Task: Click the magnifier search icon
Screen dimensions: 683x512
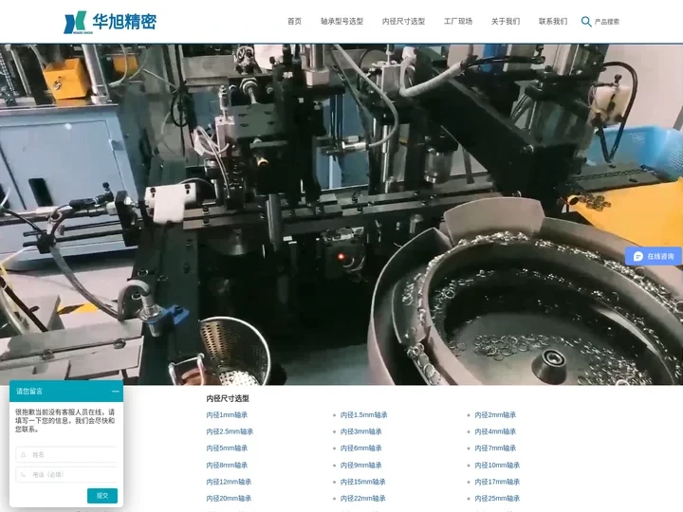Action: [x=586, y=21]
